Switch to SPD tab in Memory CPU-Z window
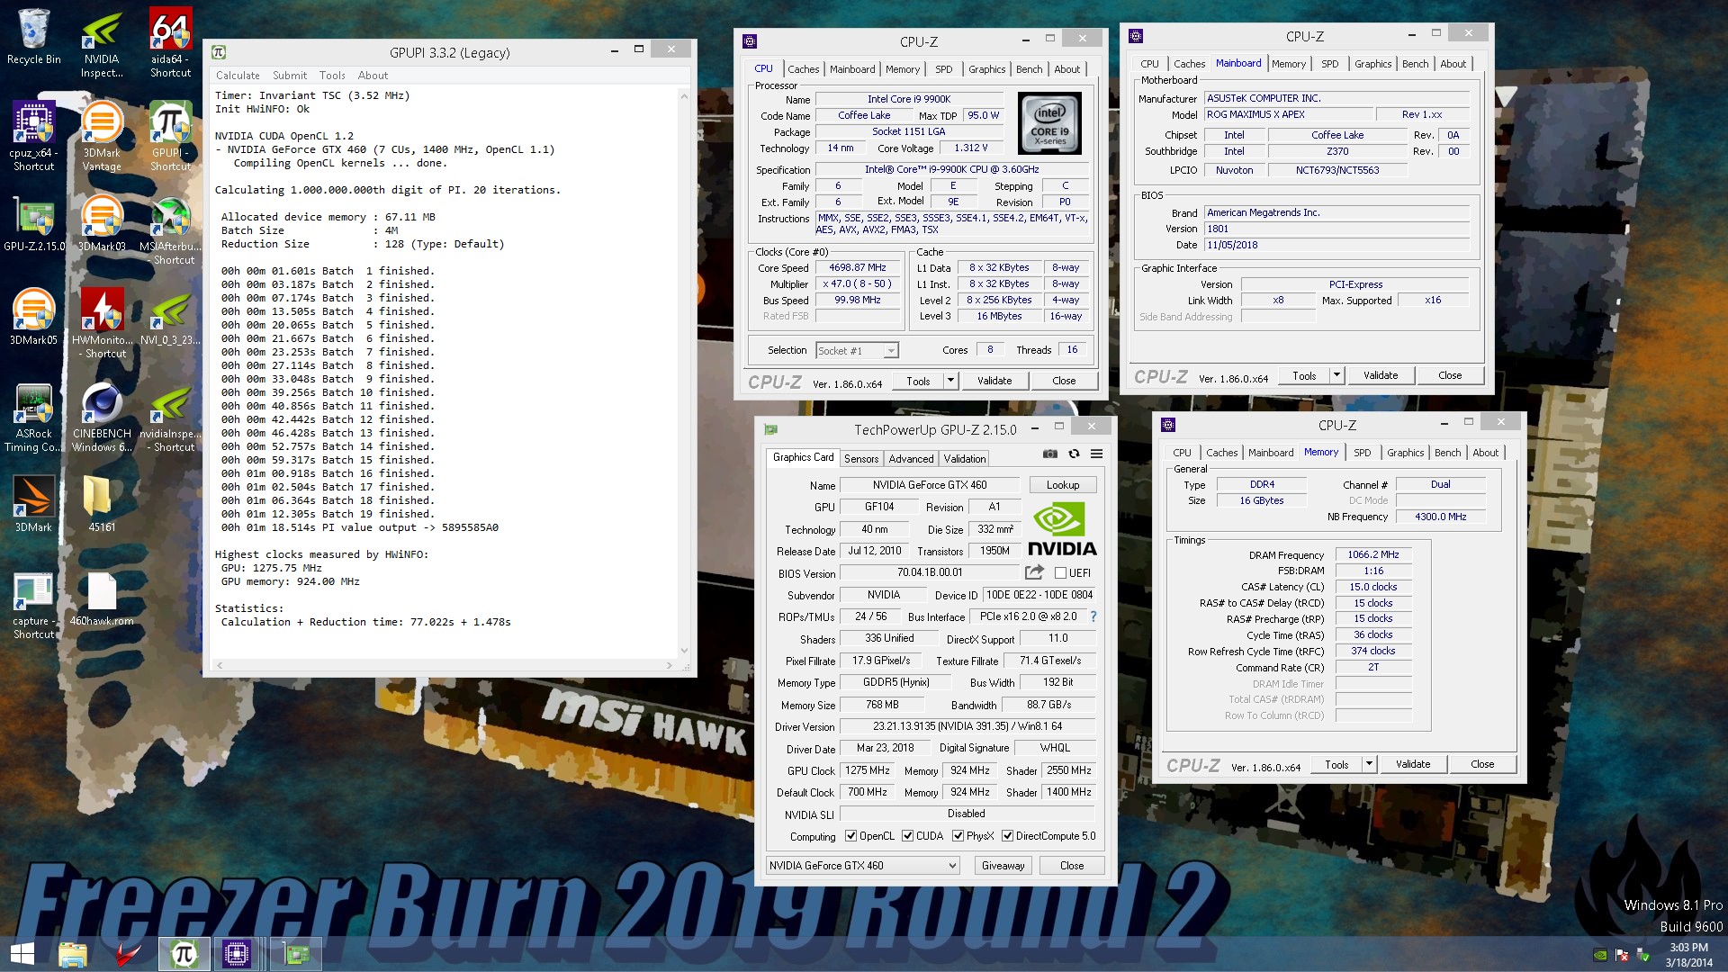Viewport: 1728px width, 972px height. point(1363,453)
